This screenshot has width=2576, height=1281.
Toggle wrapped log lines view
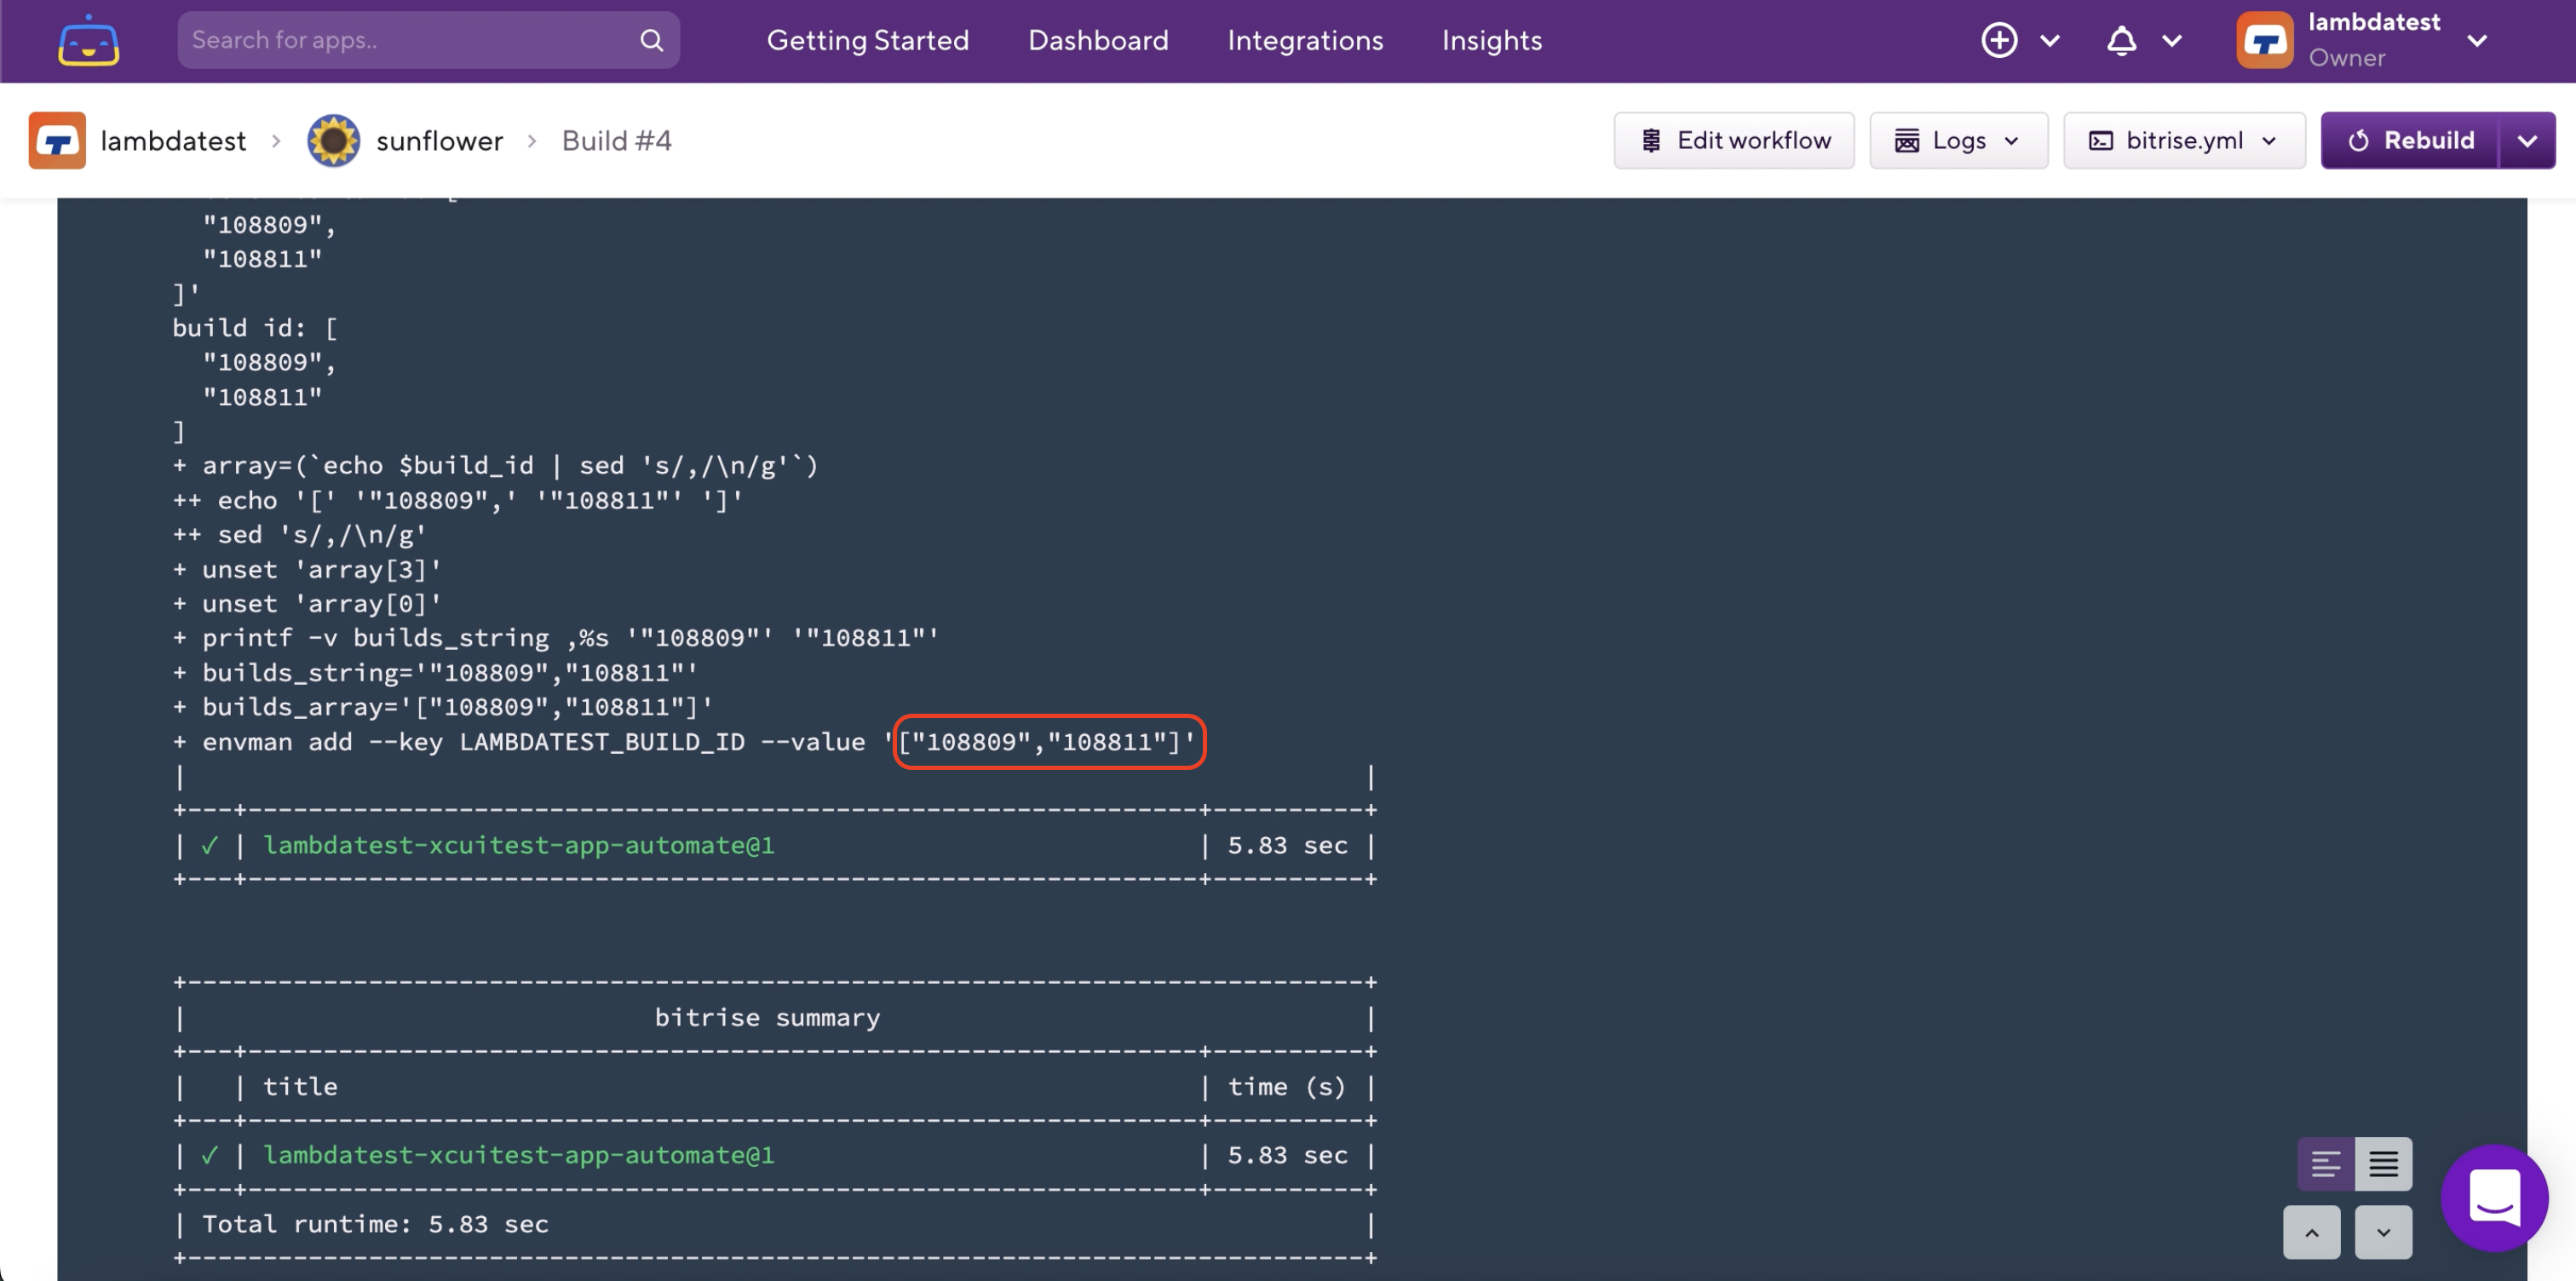(2325, 1164)
